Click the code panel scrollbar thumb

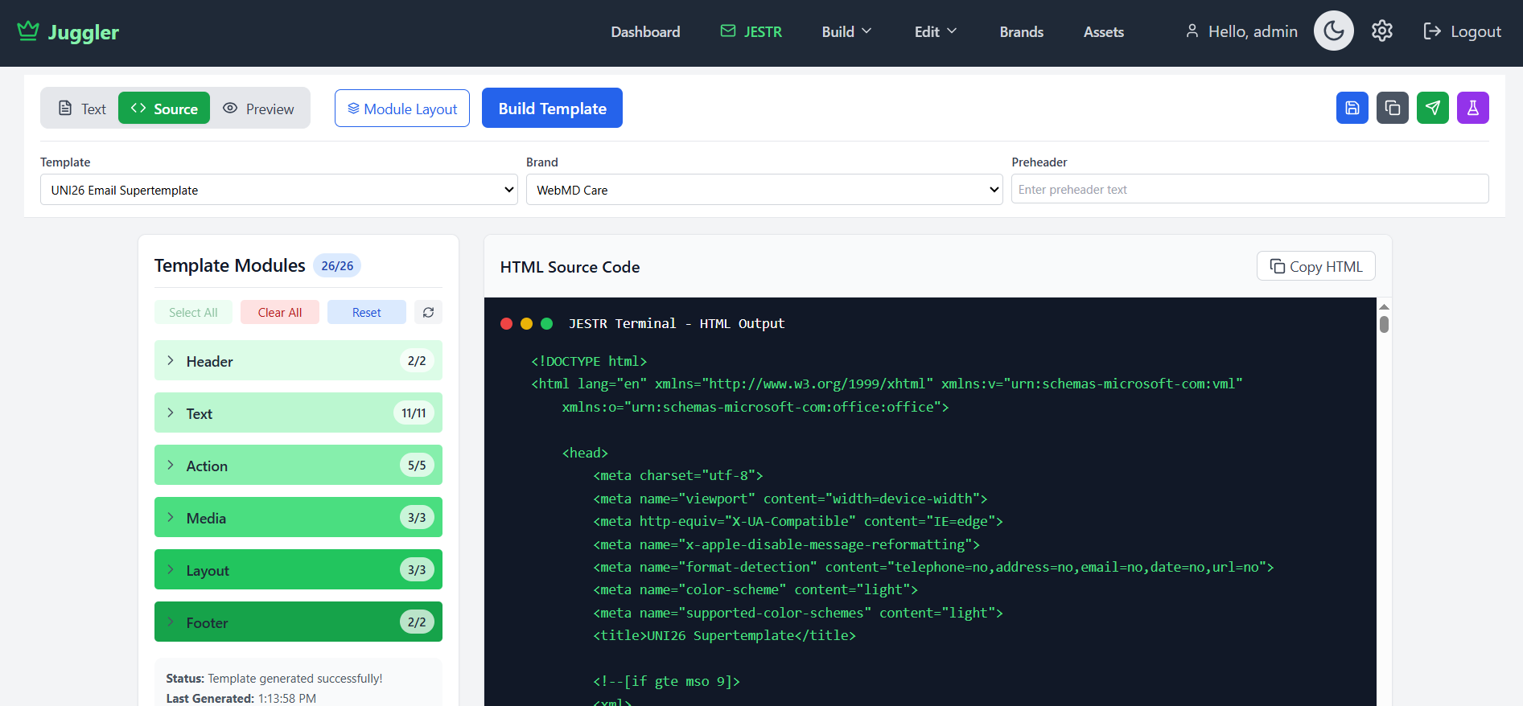[1384, 324]
